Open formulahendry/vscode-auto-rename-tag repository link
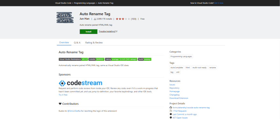Screen dimensions: 280x119 [191, 108]
